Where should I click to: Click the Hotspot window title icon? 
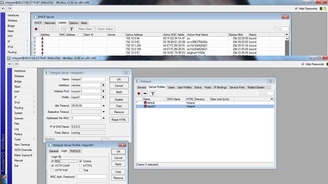click(x=138, y=81)
